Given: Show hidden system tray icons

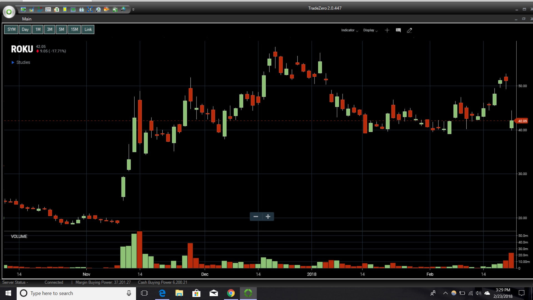Looking at the screenshot, I should (445, 293).
